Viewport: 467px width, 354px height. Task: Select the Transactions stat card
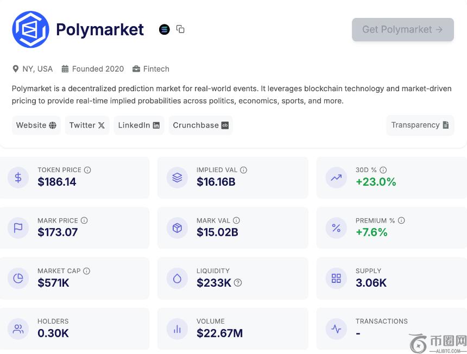pos(391,328)
